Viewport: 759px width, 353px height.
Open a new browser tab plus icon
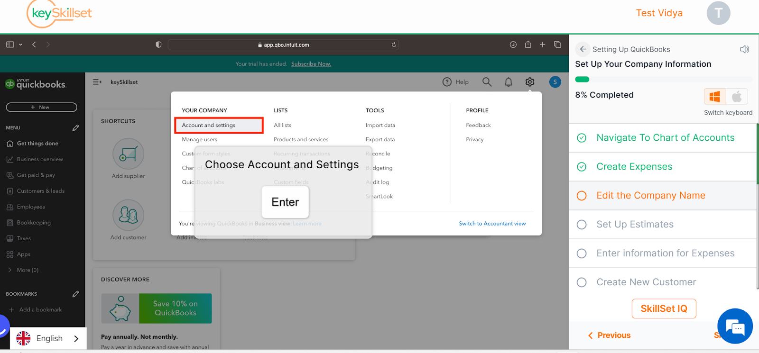(543, 45)
